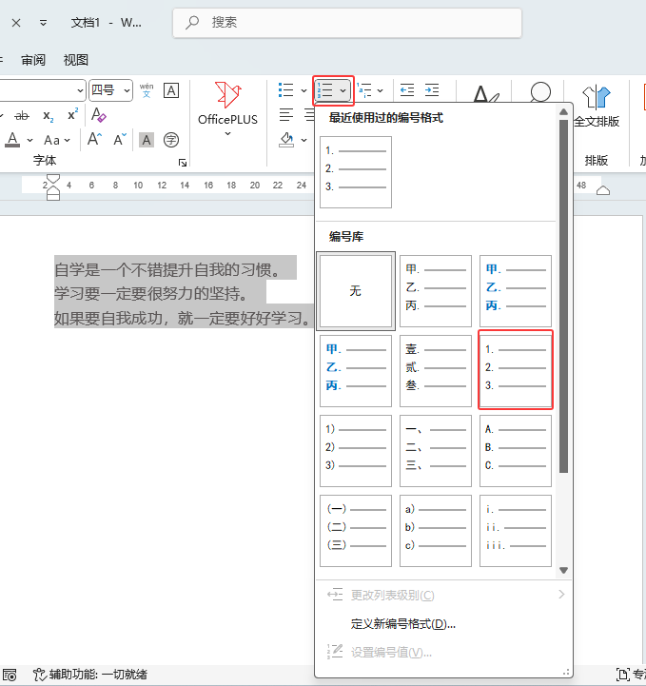Apply the font color button
The height and width of the screenshot is (686, 646).
pyautogui.click(x=12, y=140)
